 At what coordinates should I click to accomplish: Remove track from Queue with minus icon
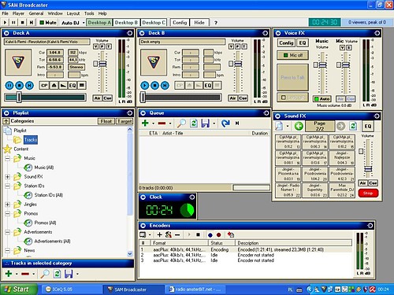pos(162,124)
